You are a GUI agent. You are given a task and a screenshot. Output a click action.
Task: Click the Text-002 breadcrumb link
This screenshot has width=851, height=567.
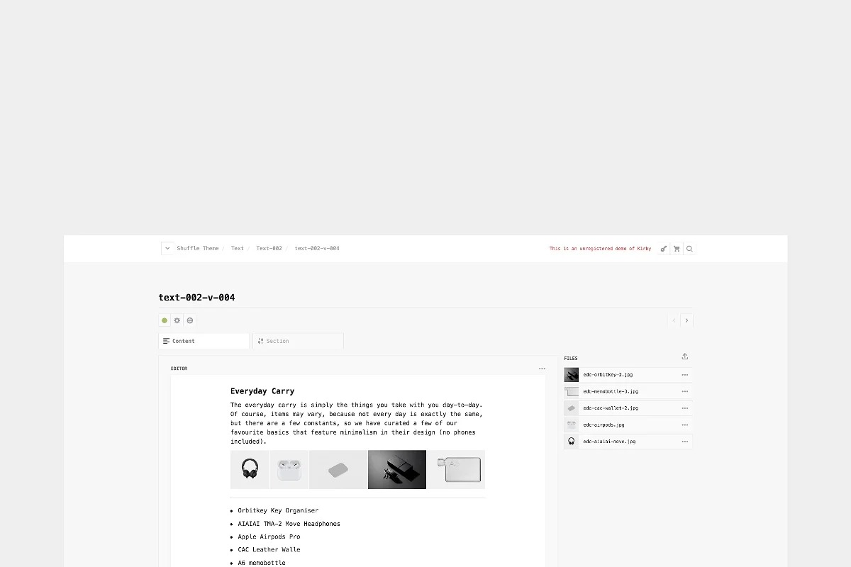coord(269,249)
